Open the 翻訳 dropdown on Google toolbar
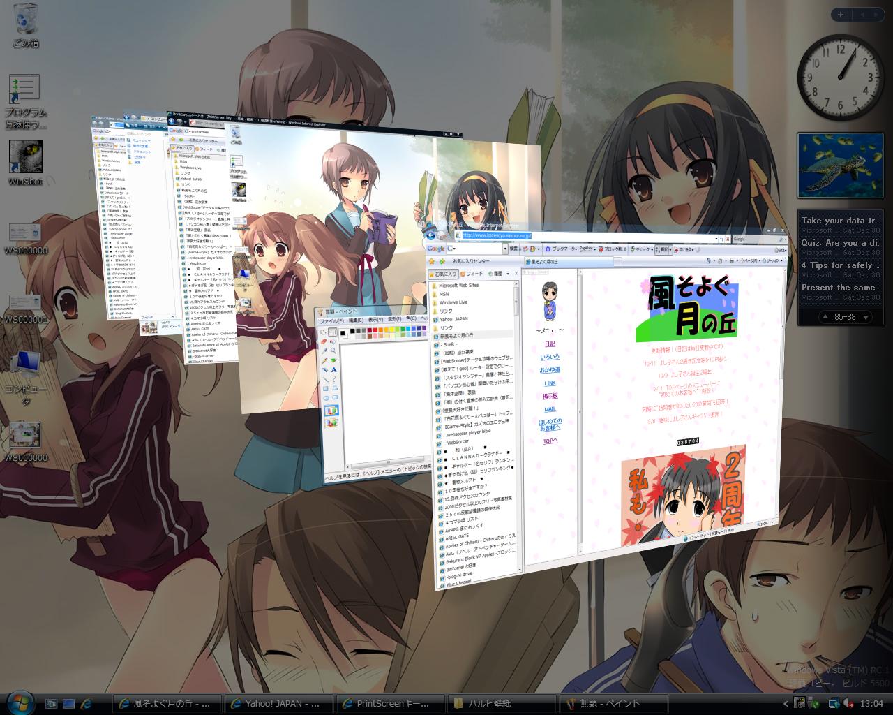Image resolution: width=893 pixels, height=715 pixels. [670, 250]
